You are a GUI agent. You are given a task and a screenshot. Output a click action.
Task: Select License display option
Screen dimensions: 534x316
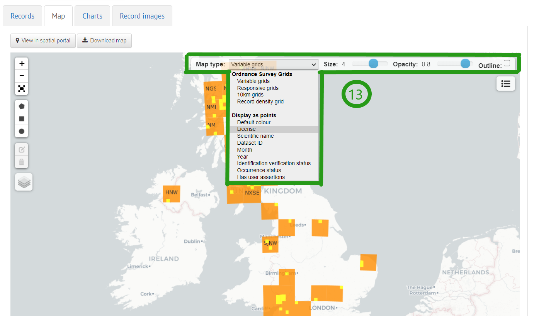click(x=246, y=129)
